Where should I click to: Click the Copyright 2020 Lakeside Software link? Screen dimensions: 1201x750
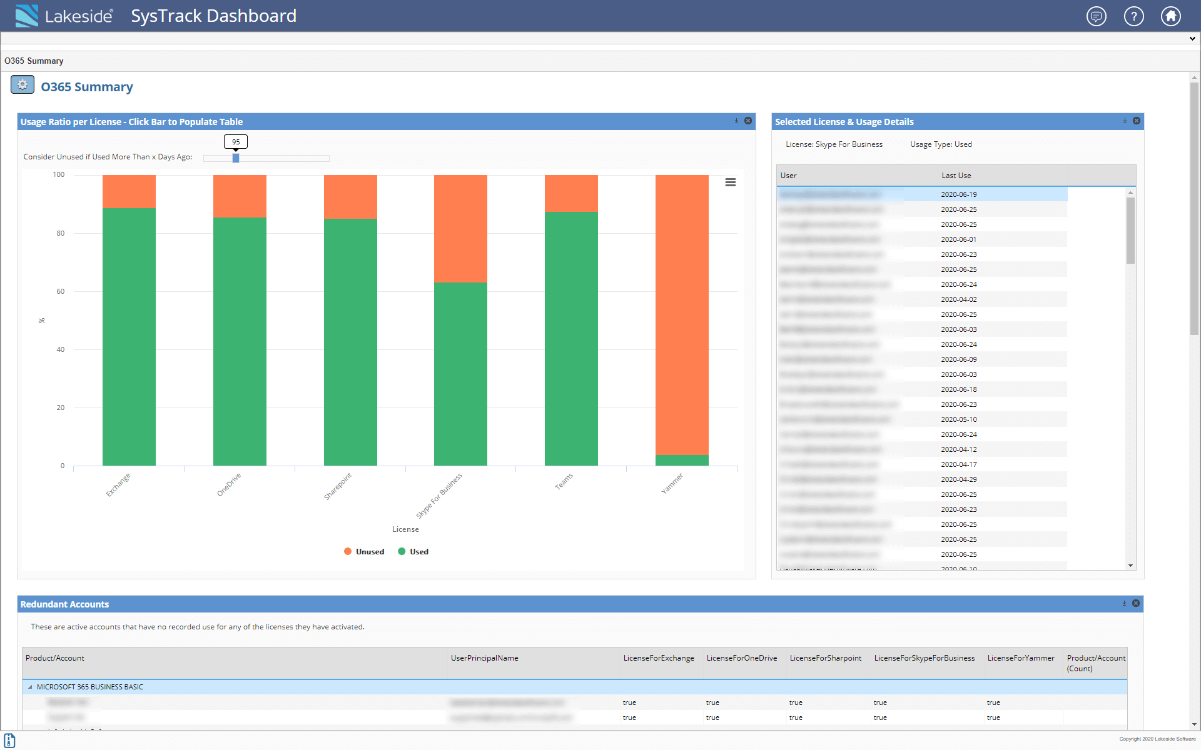pos(1157,739)
